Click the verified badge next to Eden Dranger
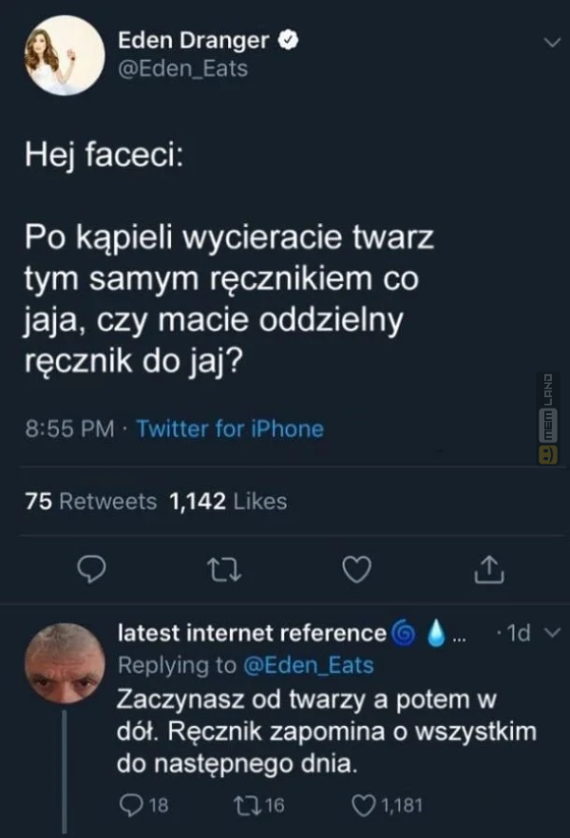The width and height of the screenshot is (570, 838). point(289,40)
